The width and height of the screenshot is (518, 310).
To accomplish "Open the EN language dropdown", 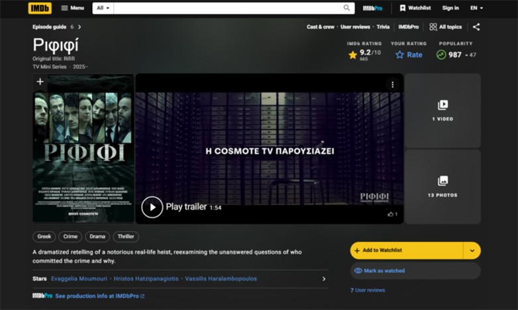I will pos(476,8).
